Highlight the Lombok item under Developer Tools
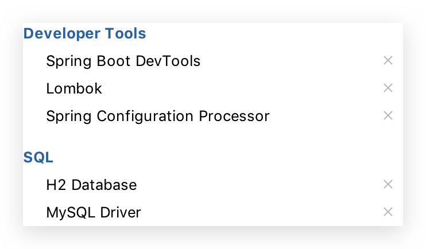Screen dimensions: 426x249 coord(74,88)
